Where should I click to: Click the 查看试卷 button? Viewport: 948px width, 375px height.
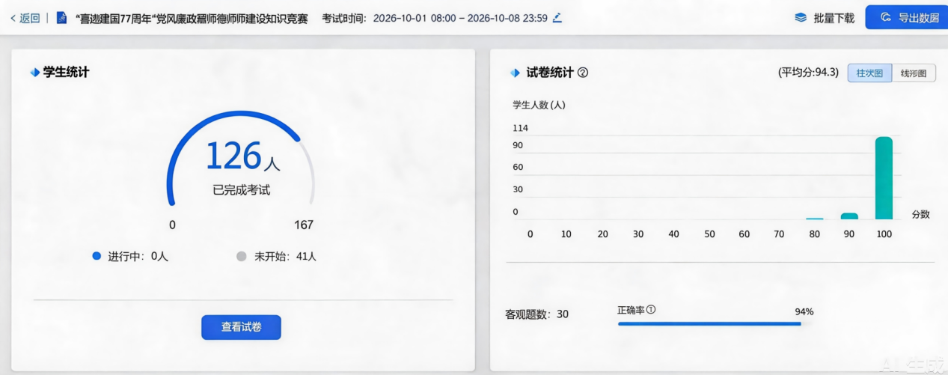pyautogui.click(x=241, y=327)
